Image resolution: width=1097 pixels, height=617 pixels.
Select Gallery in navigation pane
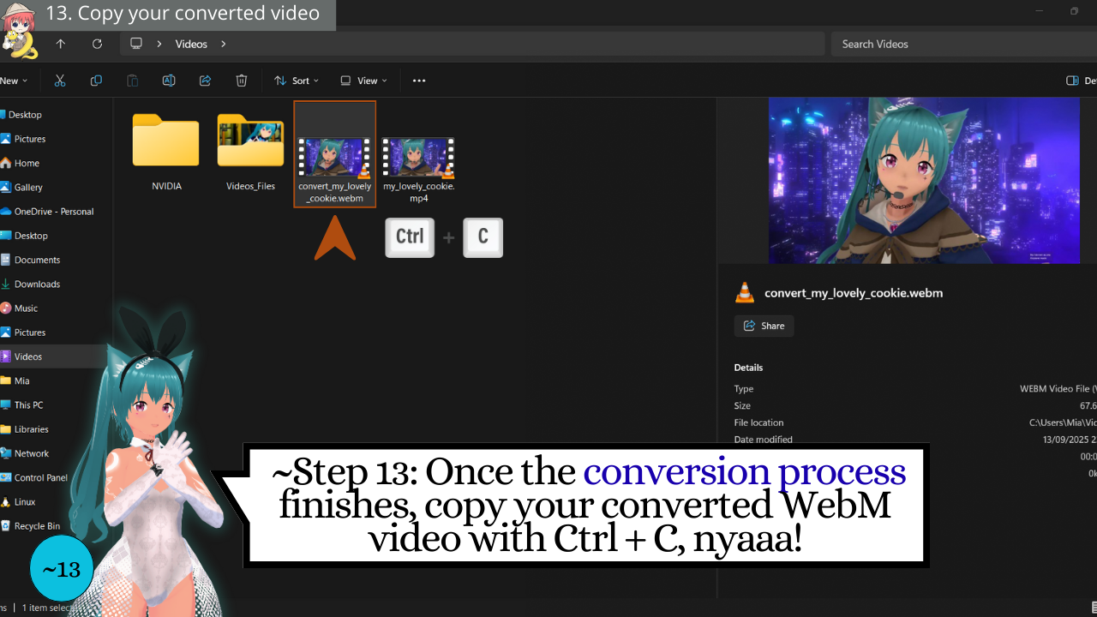pyautogui.click(x=28, y=187)
